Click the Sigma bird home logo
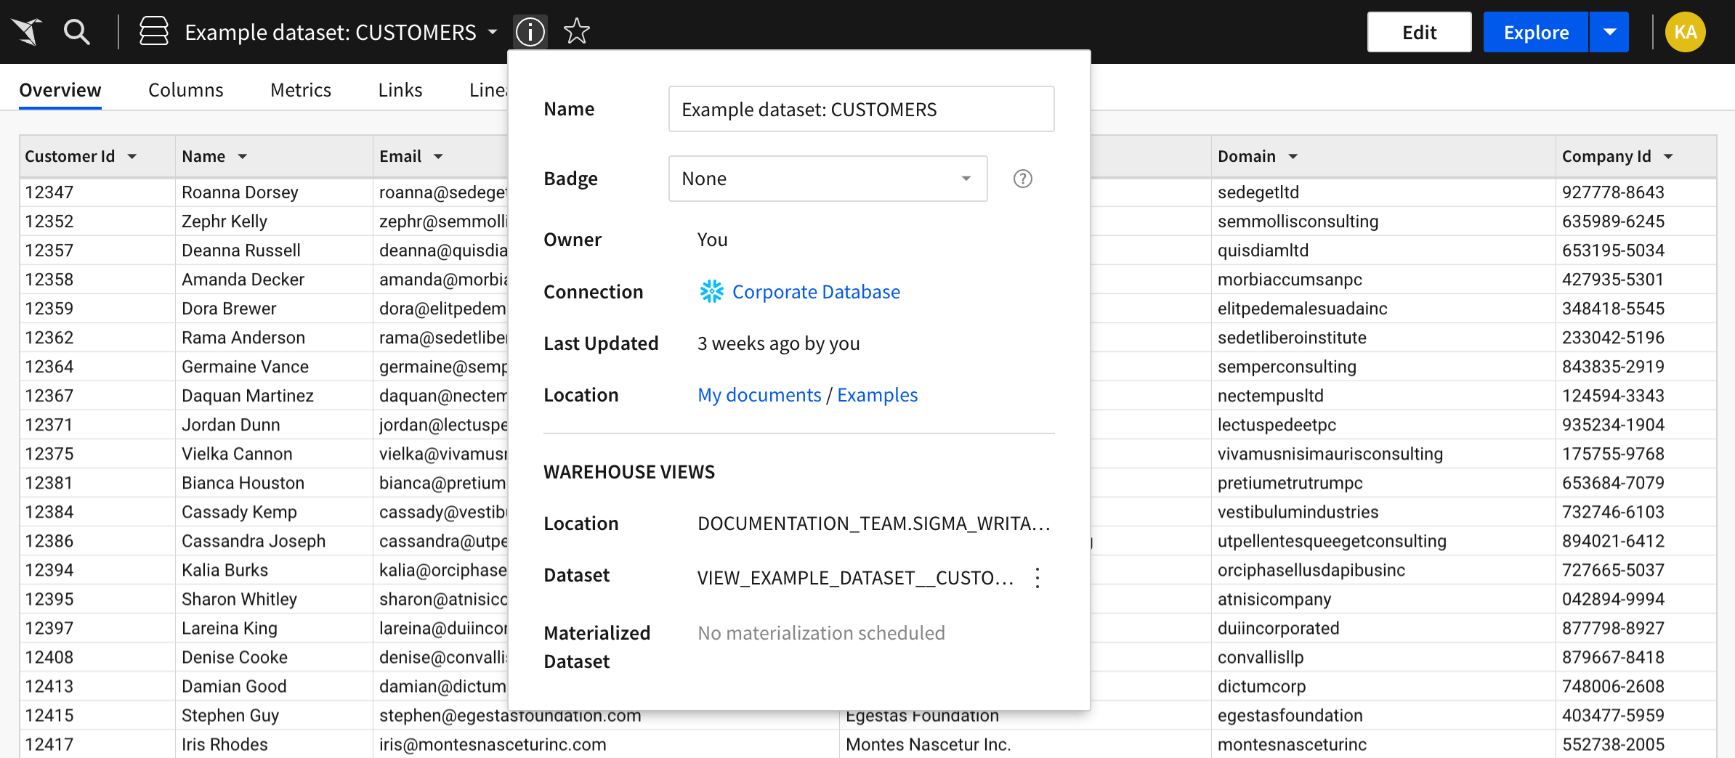This screenshot has height=758, width=1735. pos(27,32)
